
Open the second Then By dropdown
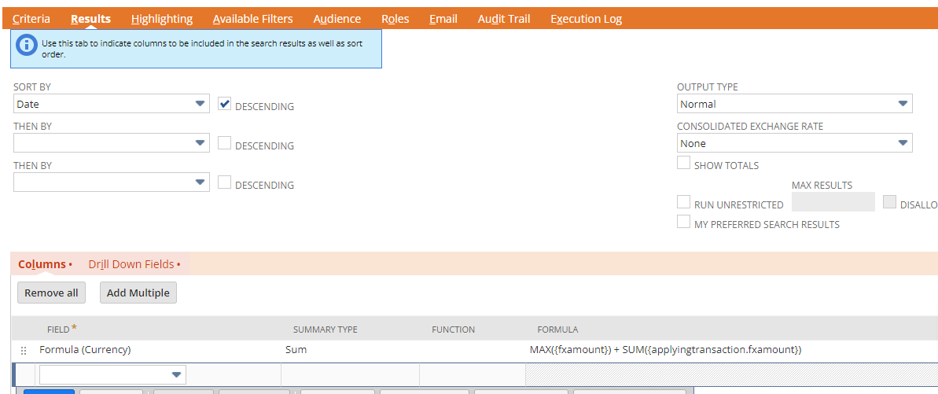click(x=112, y=182)
